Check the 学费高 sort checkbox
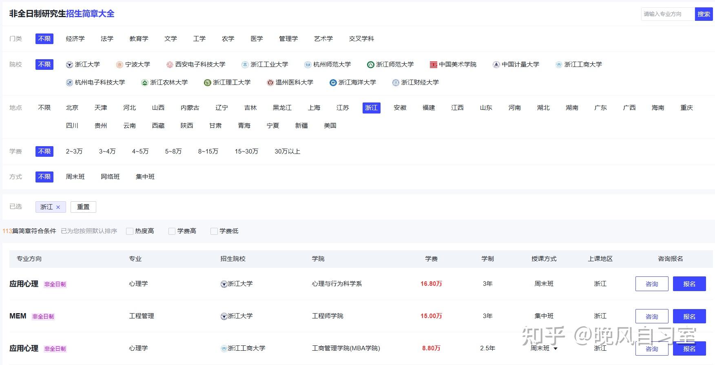Screen dimensions: 715x365 (x=172, y=231)
